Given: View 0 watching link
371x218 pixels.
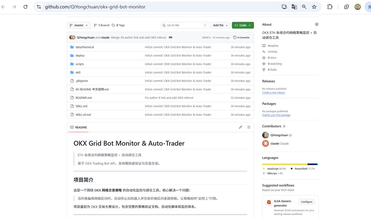Looking at the screenshot, I should pos(272,64).
